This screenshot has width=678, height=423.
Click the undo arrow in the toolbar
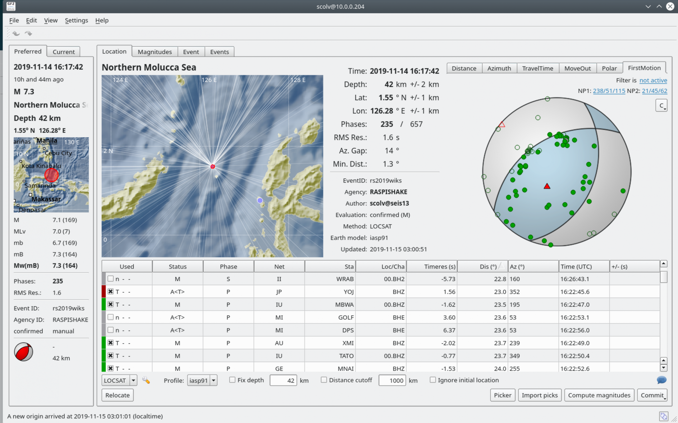[16, 34]
